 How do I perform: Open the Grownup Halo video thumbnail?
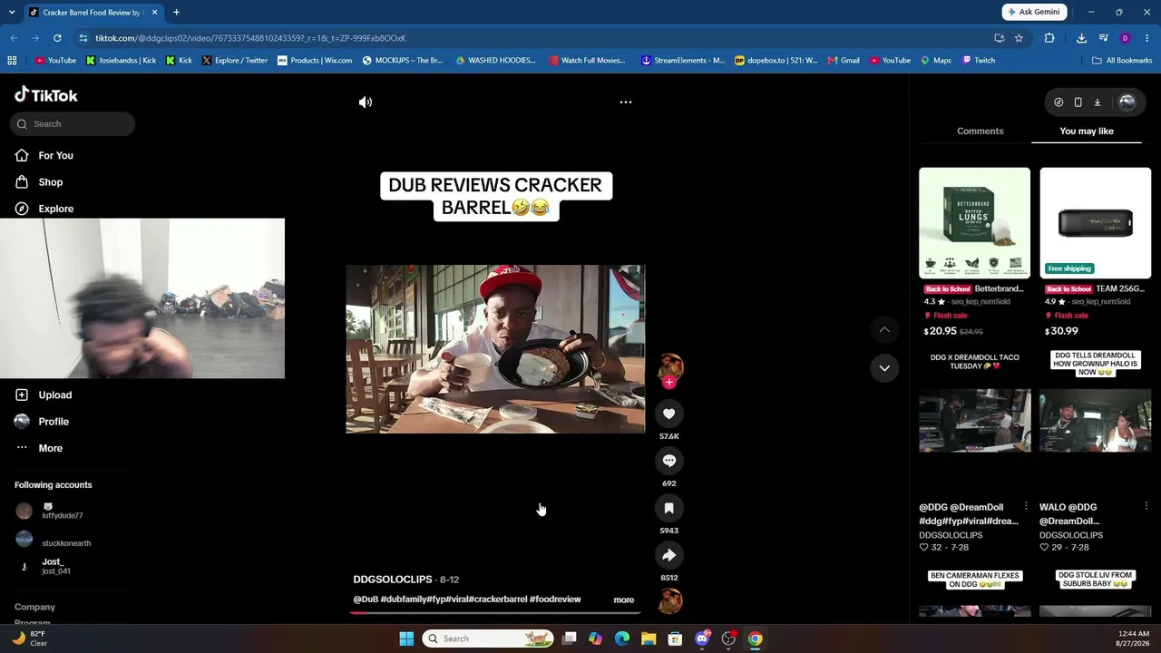click(1095, 420)
